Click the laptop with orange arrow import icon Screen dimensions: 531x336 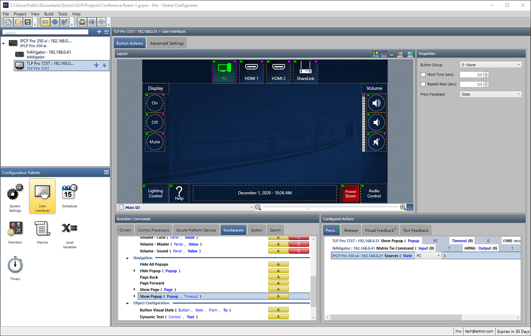click(400, 54)
